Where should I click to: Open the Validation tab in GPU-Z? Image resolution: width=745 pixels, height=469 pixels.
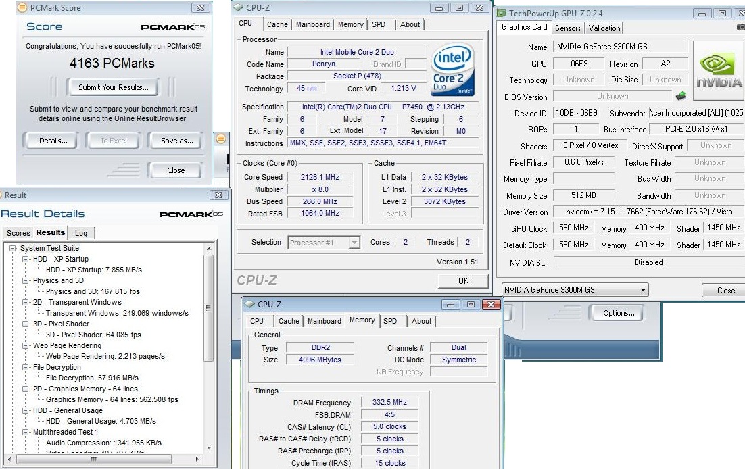click(604, 28)
